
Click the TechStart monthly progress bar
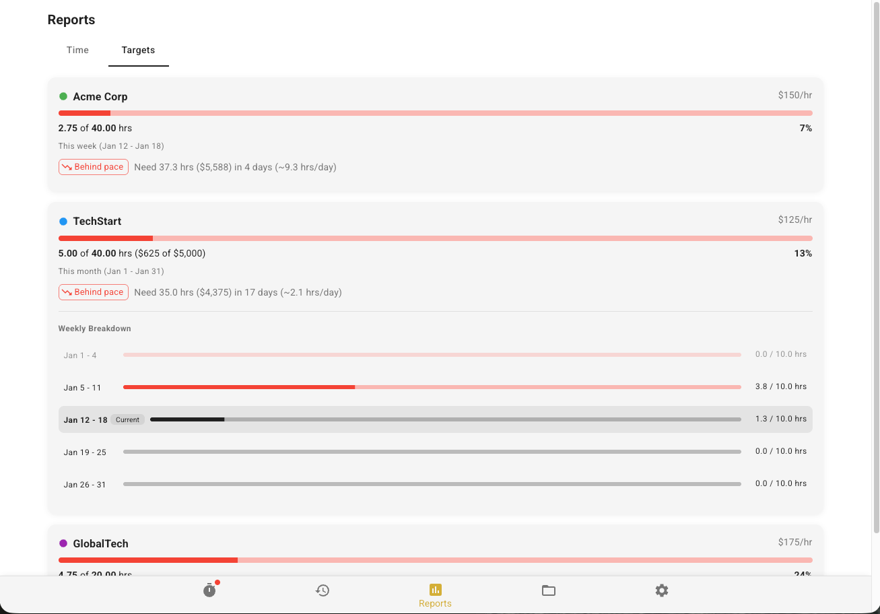click(435, 238)
